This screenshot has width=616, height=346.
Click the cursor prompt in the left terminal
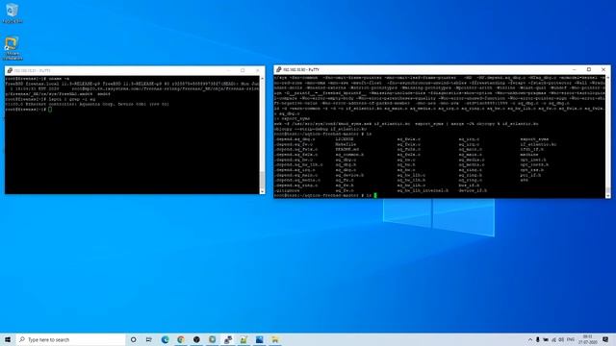tap(50, 110)
